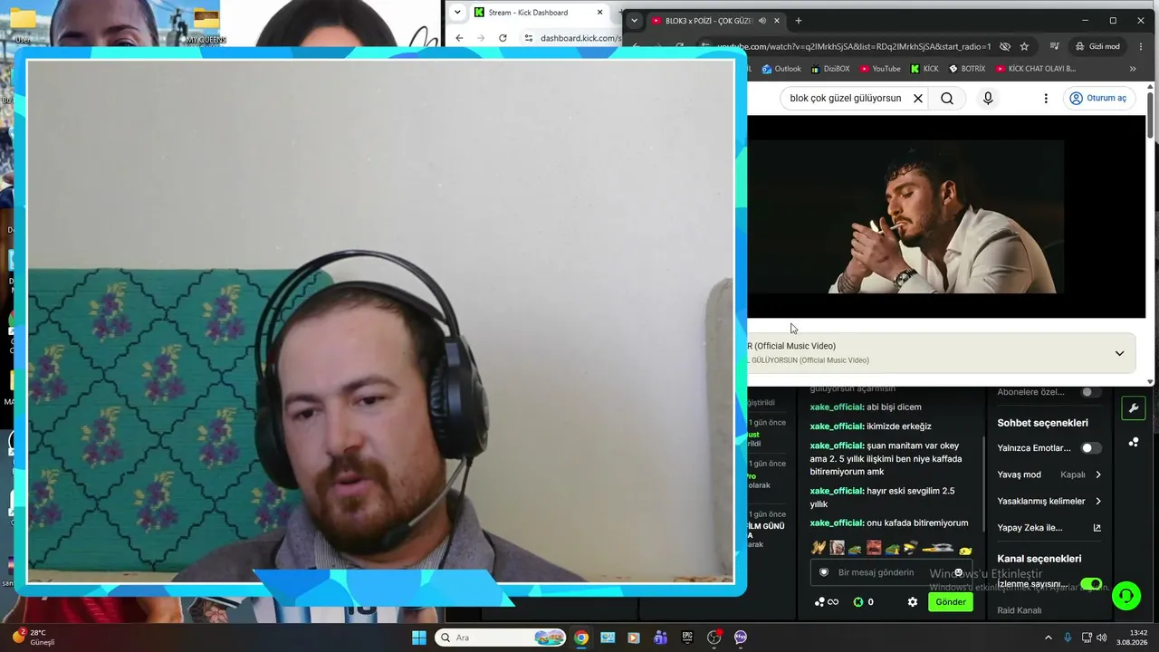Open the media control icon in Chrome toolbar
The image size is (1159, 652).
(1055, 46)
